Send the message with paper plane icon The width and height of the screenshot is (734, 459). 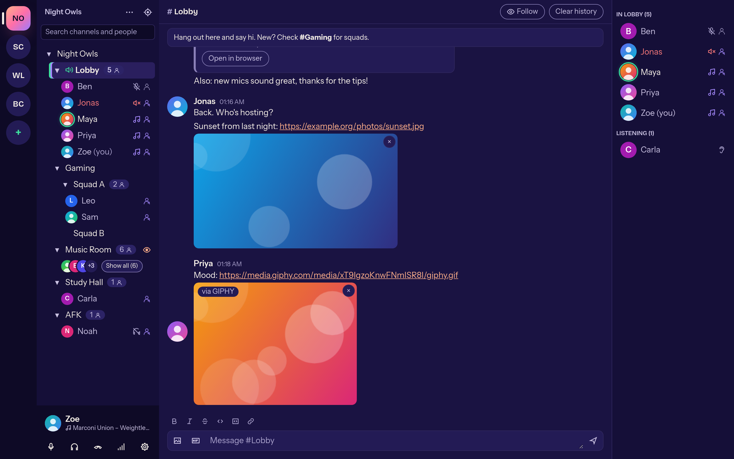tap(593, 440)
